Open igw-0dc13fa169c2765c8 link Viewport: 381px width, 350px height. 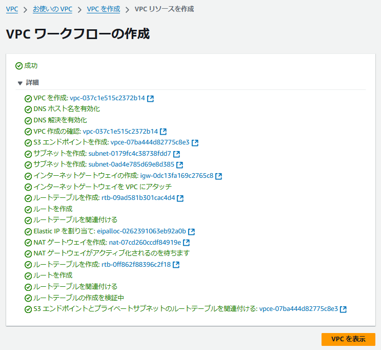coord(176,176)
